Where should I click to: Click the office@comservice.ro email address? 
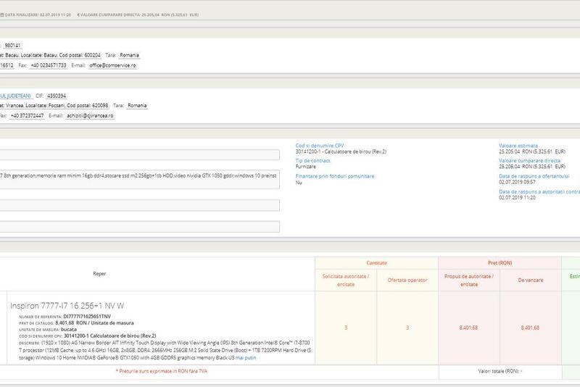coord(112,65)
